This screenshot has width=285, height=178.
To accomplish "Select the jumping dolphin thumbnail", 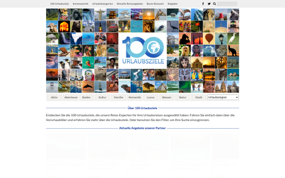I will click(88, 87).
